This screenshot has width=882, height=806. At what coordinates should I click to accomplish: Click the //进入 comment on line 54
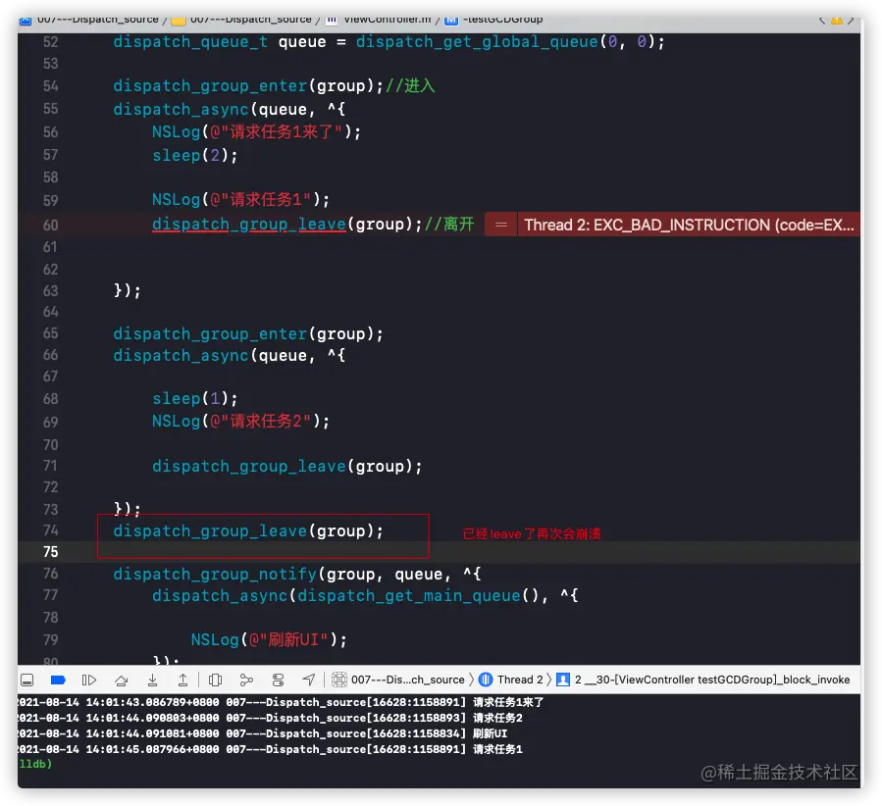point(410,86)
